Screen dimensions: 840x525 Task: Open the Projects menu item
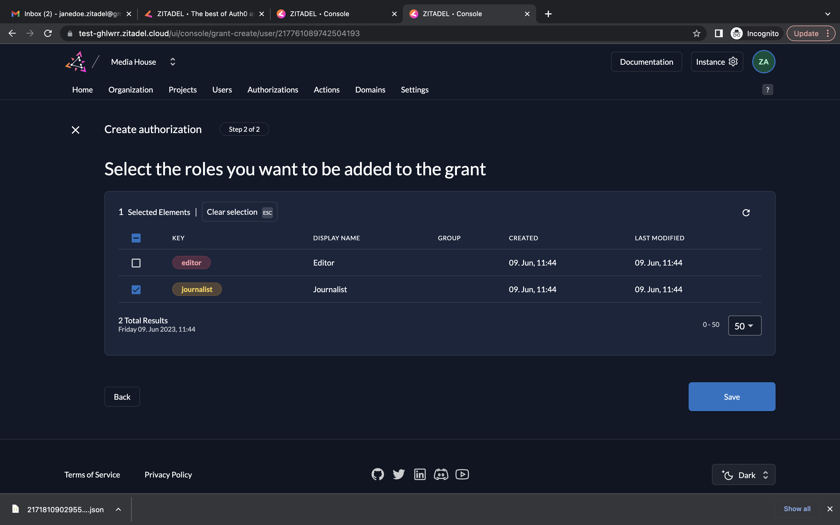182,89
